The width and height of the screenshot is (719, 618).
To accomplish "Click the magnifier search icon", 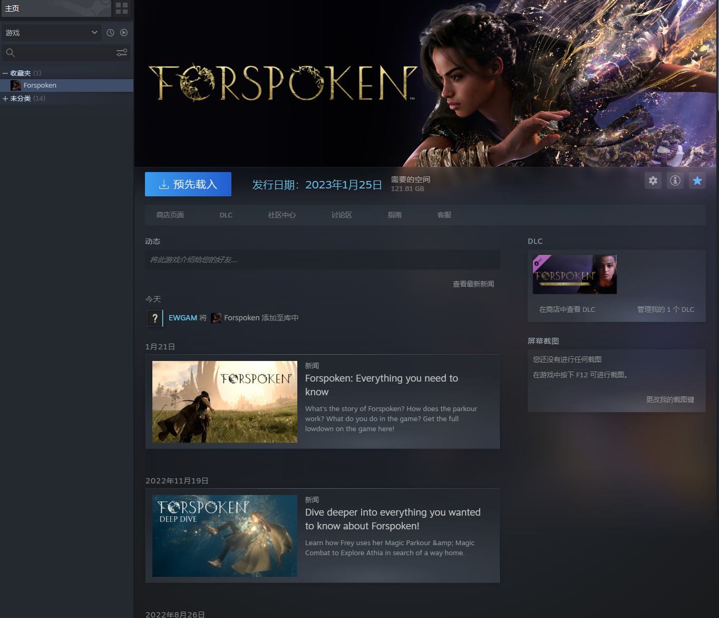I will coord(10,53).
